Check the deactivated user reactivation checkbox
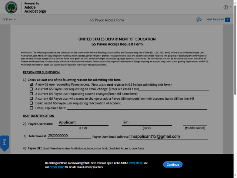This screenshot has width=237, height=178. [31, 103]
